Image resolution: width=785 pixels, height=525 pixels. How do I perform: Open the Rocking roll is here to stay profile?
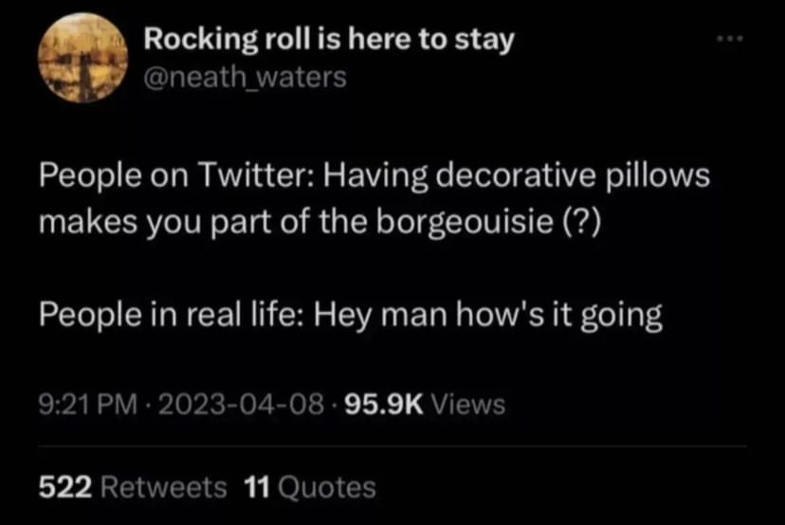point(327,41)
